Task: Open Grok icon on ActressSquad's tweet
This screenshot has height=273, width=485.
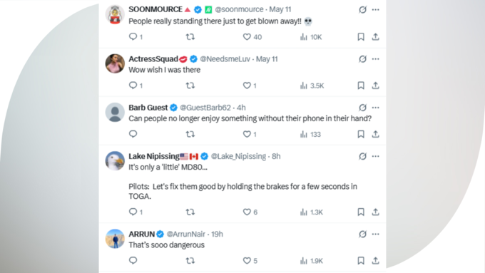Action: tap(362, 58)
